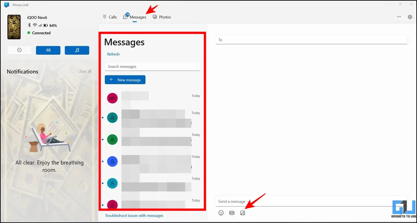417x223 pixels.
Task: Toggle Do Not Disturb on the phone
Action: 19,50
